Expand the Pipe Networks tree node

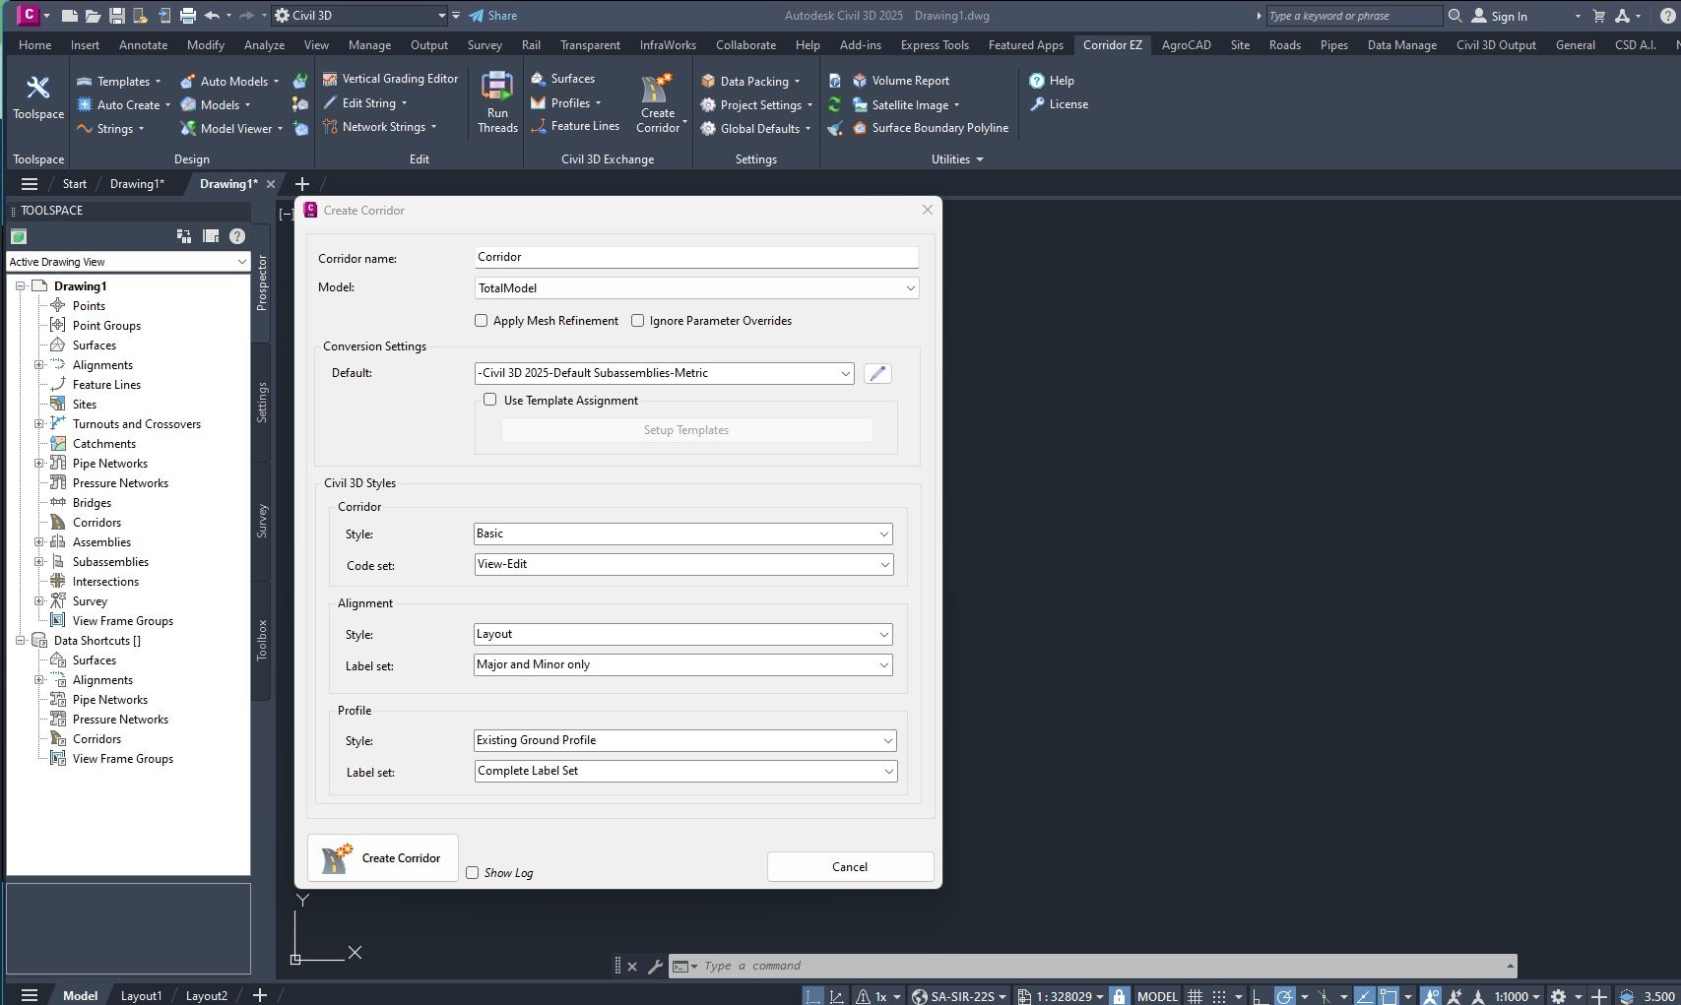(39, 464)
